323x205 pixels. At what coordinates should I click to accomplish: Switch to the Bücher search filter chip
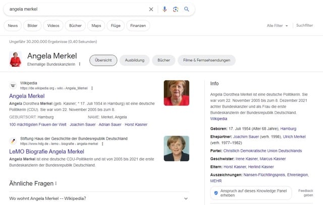75,26
